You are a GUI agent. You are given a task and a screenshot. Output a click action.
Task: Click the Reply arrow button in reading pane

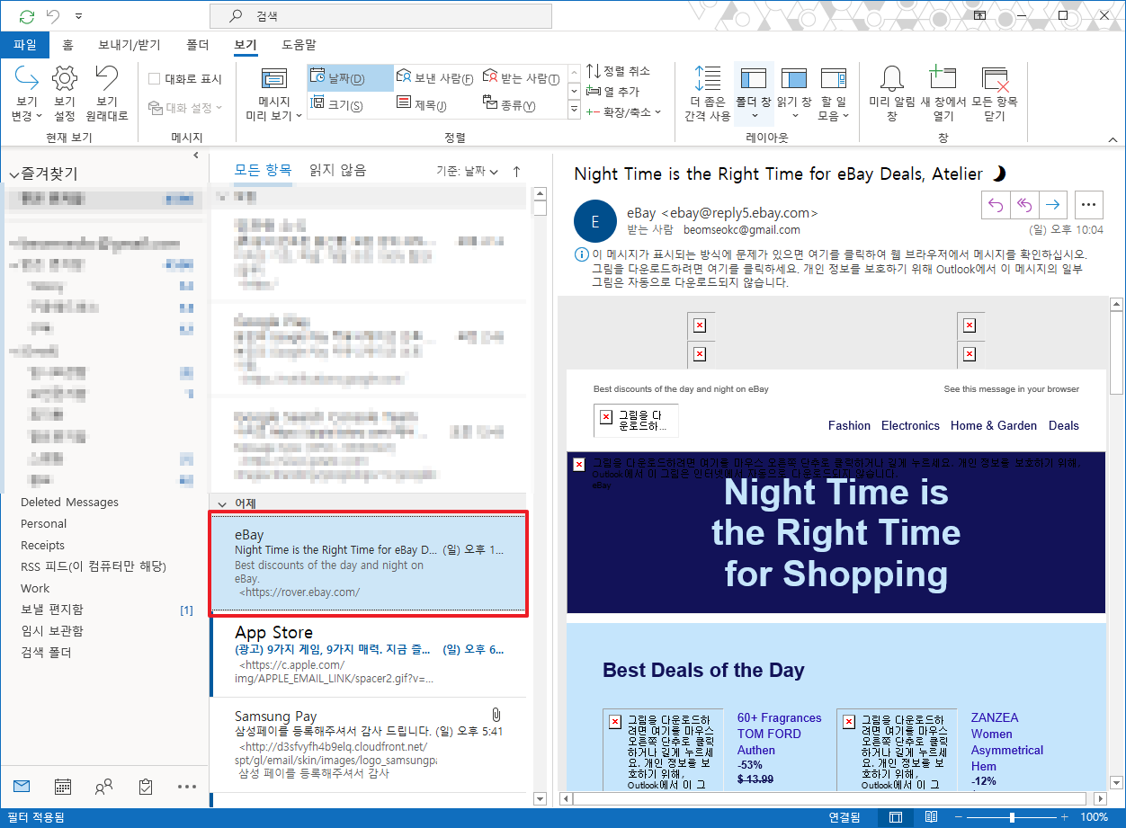click(x=996, y=204)
